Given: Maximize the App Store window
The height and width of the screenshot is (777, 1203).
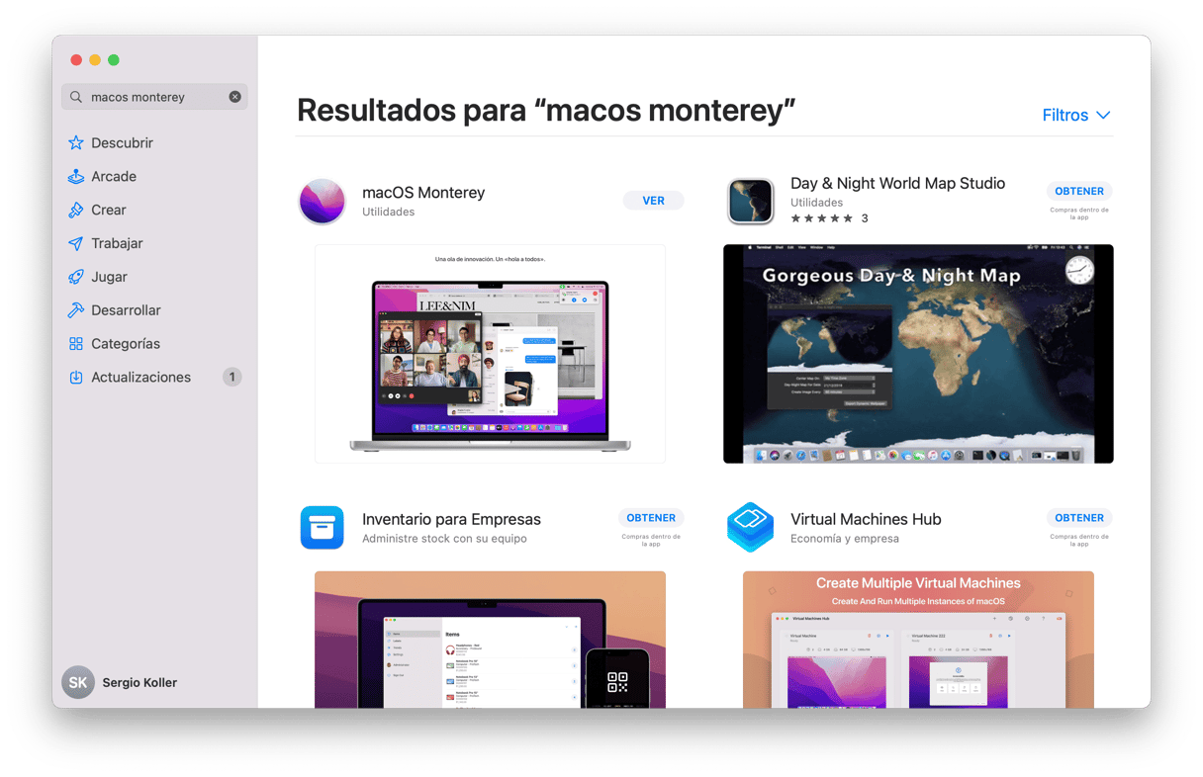Looking at the screenshot, I should click(x=114, y=60).
